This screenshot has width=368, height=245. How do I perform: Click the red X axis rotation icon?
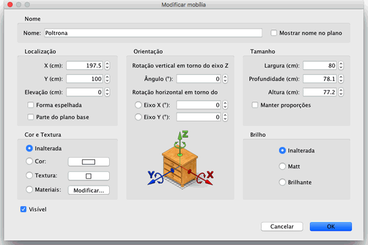click(205, 177)
